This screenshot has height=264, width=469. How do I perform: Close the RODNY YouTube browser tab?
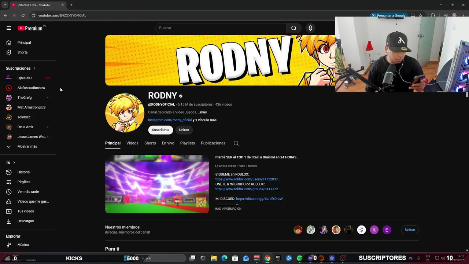point(62,5)
